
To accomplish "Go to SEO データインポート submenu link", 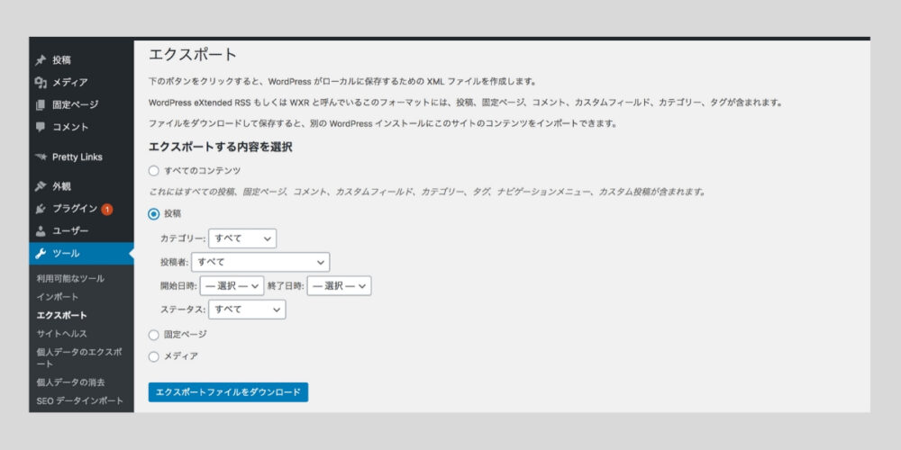I will (x=80, y=401).
